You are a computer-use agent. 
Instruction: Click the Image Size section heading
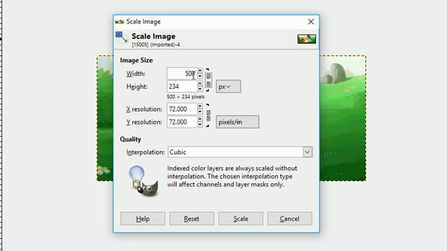(x=136, y=61)
